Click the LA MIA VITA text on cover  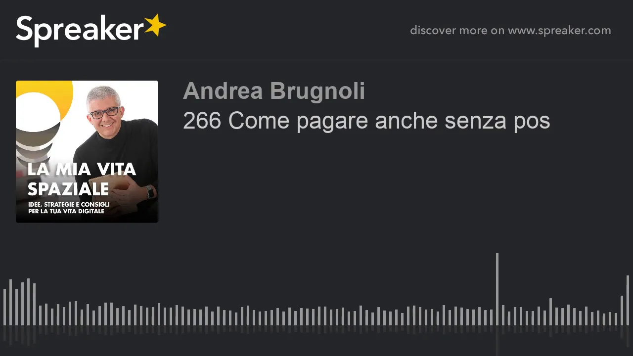coord(82,169)
